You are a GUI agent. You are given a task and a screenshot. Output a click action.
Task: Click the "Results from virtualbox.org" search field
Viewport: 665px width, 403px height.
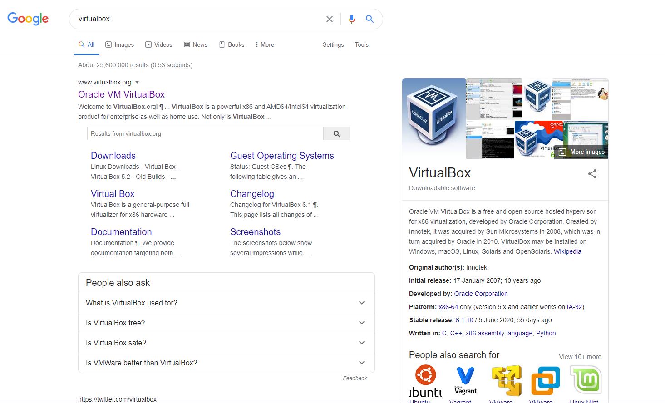[205, 133]
